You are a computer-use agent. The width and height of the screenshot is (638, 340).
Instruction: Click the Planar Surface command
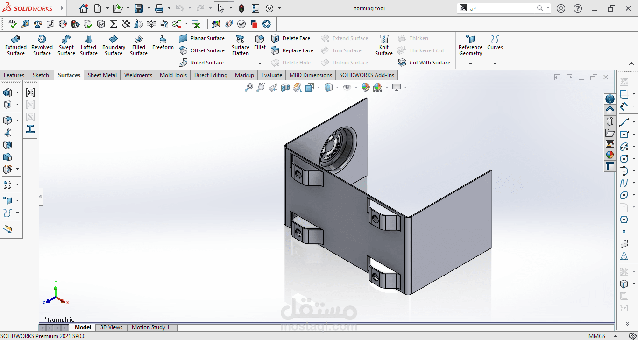tap(202, 38)
